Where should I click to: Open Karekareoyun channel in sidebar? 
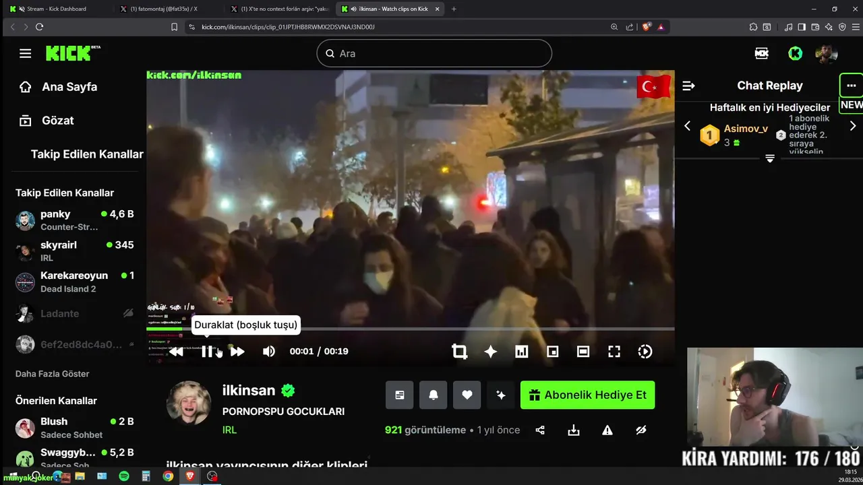[74, 282]
